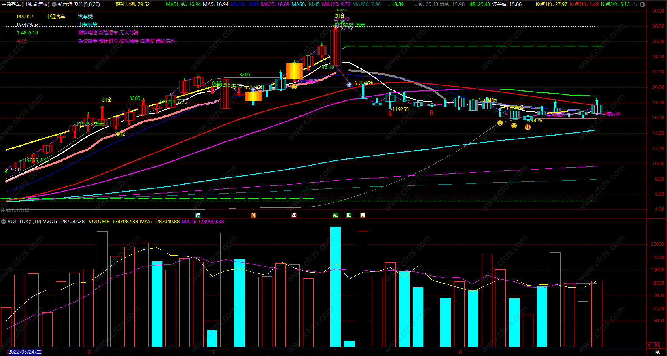Open the main chart indicator dropdown arrow

[54, 4]
